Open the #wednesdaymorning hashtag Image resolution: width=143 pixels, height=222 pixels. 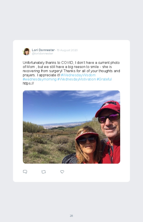40,79
